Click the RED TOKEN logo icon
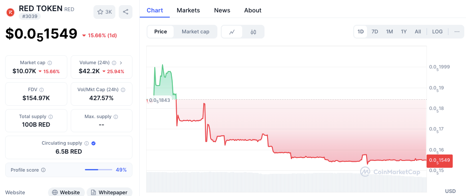The image size is (466, 196). pyautogui.click(x=10, y=12)
